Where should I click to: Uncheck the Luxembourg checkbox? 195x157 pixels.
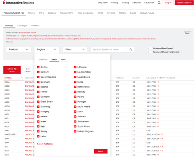pyautogui.click(x=75, y=77)
